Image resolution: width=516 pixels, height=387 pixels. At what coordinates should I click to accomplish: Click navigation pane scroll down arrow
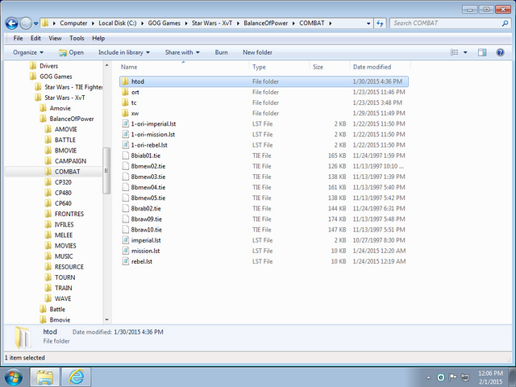107,319
